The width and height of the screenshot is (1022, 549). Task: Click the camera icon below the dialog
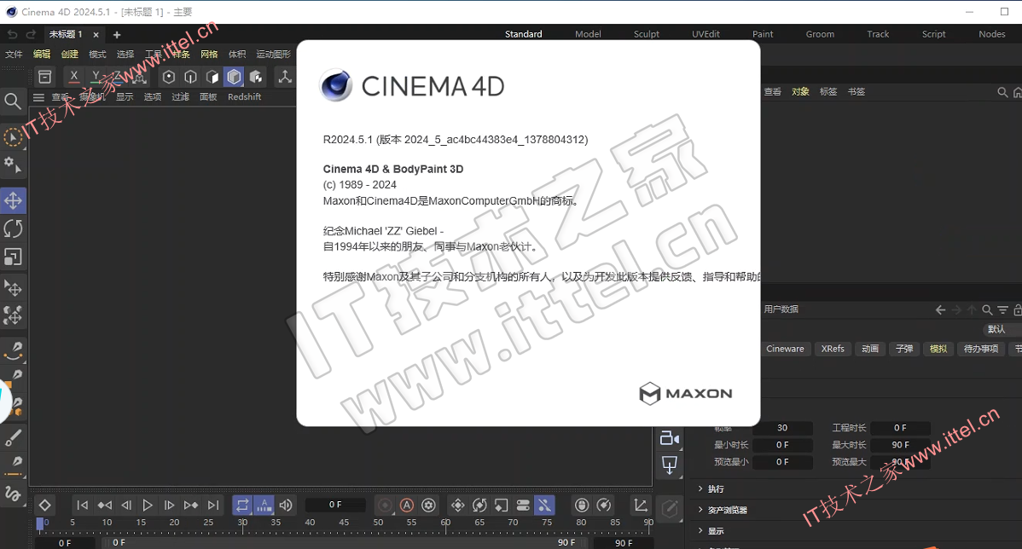tap(670, 438)
